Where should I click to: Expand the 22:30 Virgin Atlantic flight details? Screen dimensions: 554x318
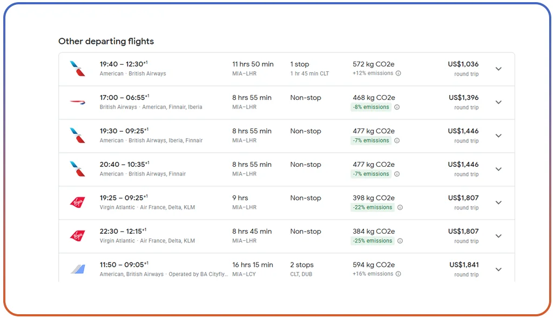(x=498, y=236)
